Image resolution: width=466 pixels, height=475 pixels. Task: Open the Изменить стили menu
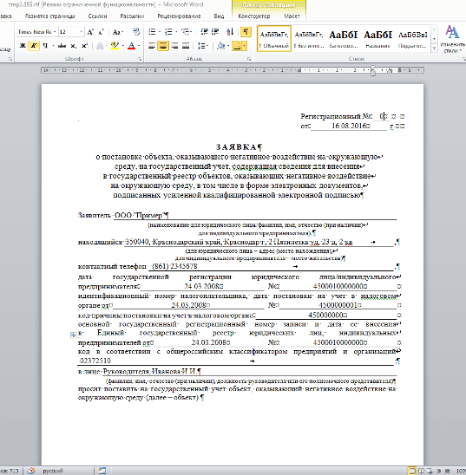tap(453, 39)
